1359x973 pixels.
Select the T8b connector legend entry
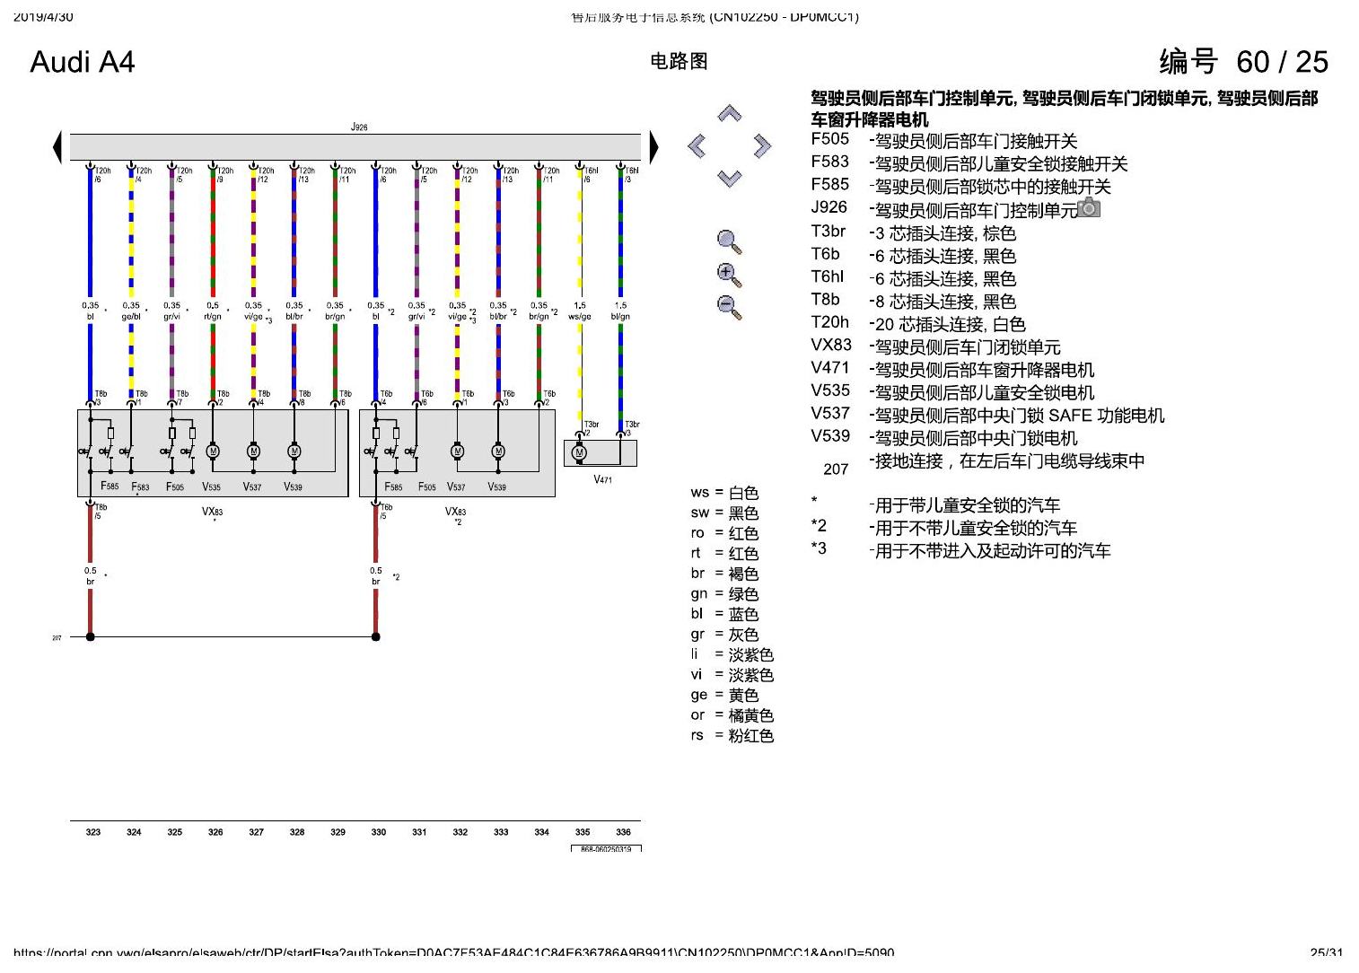click(x=914, y=301)
